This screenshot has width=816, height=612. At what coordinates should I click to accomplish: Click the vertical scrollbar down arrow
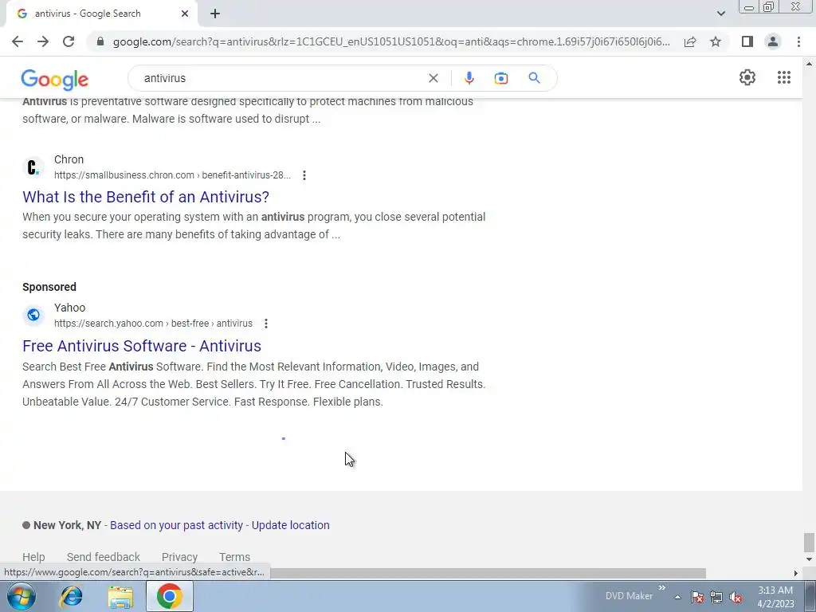(x=809, y=559)
